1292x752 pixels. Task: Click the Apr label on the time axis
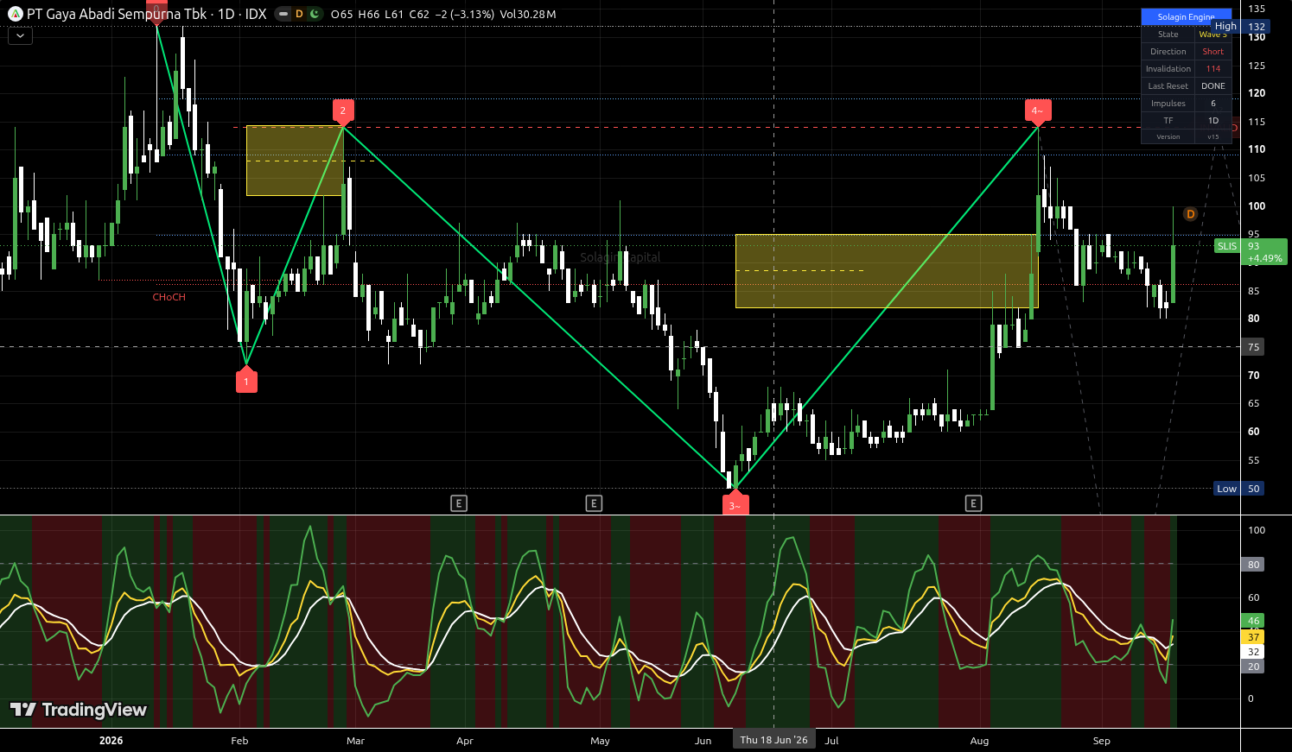(x=465, y=741)
